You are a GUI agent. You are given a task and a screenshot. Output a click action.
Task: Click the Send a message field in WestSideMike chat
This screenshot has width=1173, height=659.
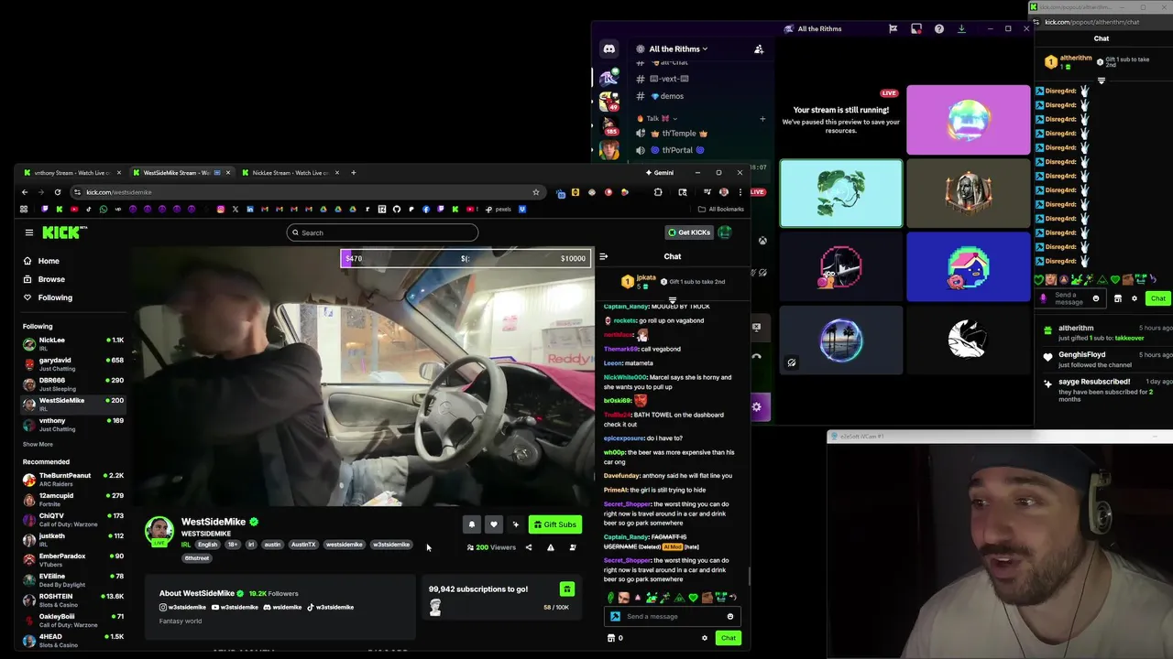click(672, 616)
